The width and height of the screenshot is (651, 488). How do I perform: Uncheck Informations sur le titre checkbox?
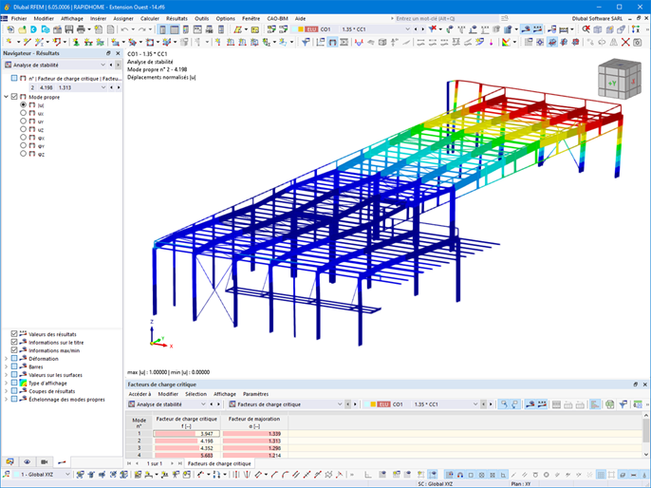14,342
